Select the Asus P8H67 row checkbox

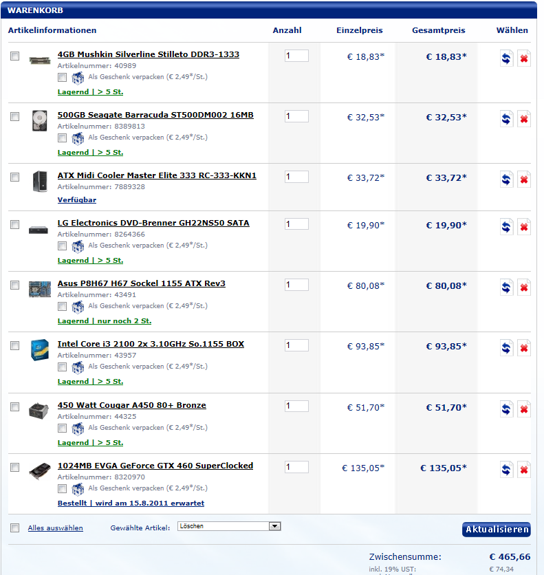[14, 285]
